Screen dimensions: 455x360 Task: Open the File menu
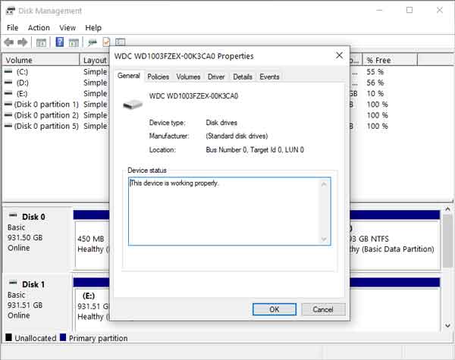pyautogui.click(x=12, y=28)
